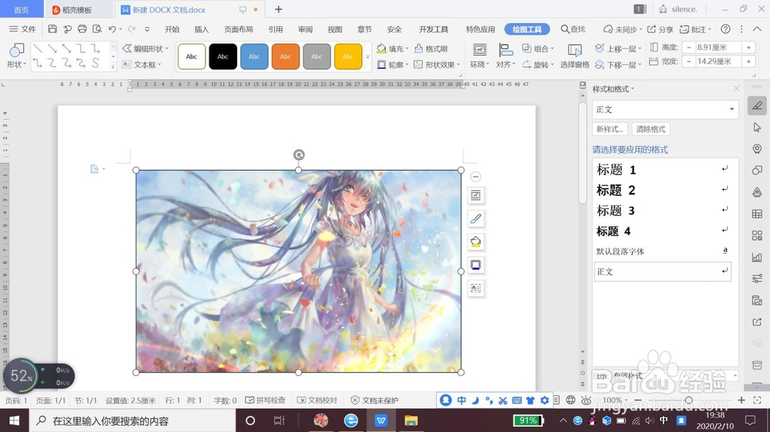Click the 格式刷 format painter

tap(430, 48)
